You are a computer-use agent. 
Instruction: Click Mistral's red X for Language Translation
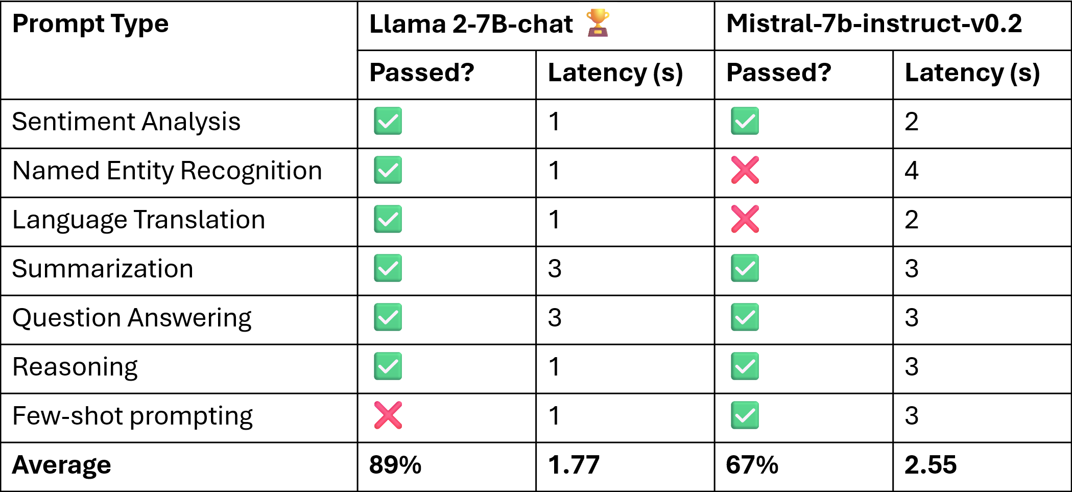(745, 219)
